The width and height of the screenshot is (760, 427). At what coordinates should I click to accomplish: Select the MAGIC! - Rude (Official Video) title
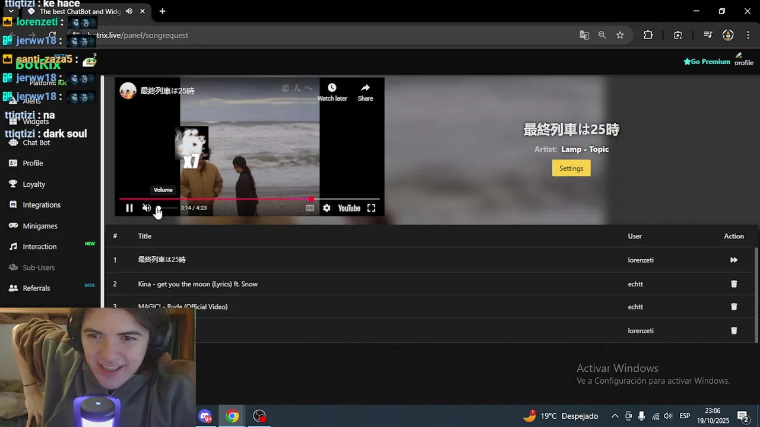(183, 307)
